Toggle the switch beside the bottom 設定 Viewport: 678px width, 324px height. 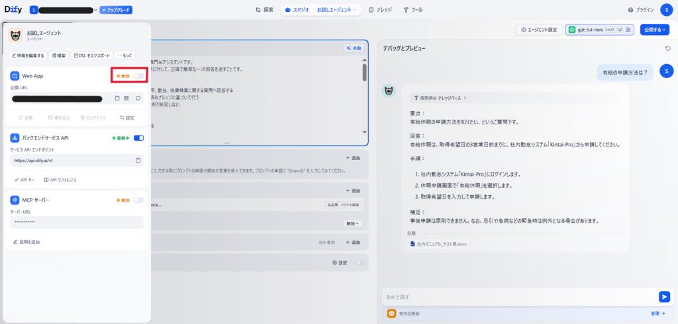[360, 263]
